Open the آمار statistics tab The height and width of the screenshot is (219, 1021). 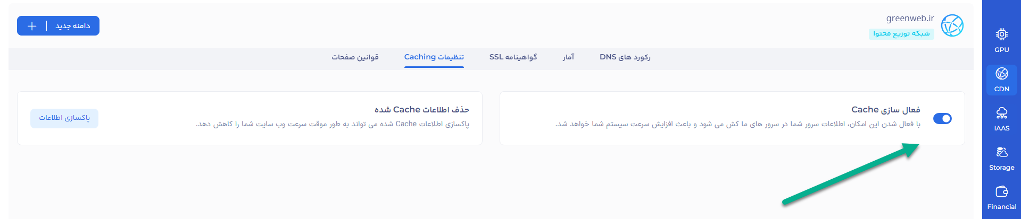tap(568, 57)
